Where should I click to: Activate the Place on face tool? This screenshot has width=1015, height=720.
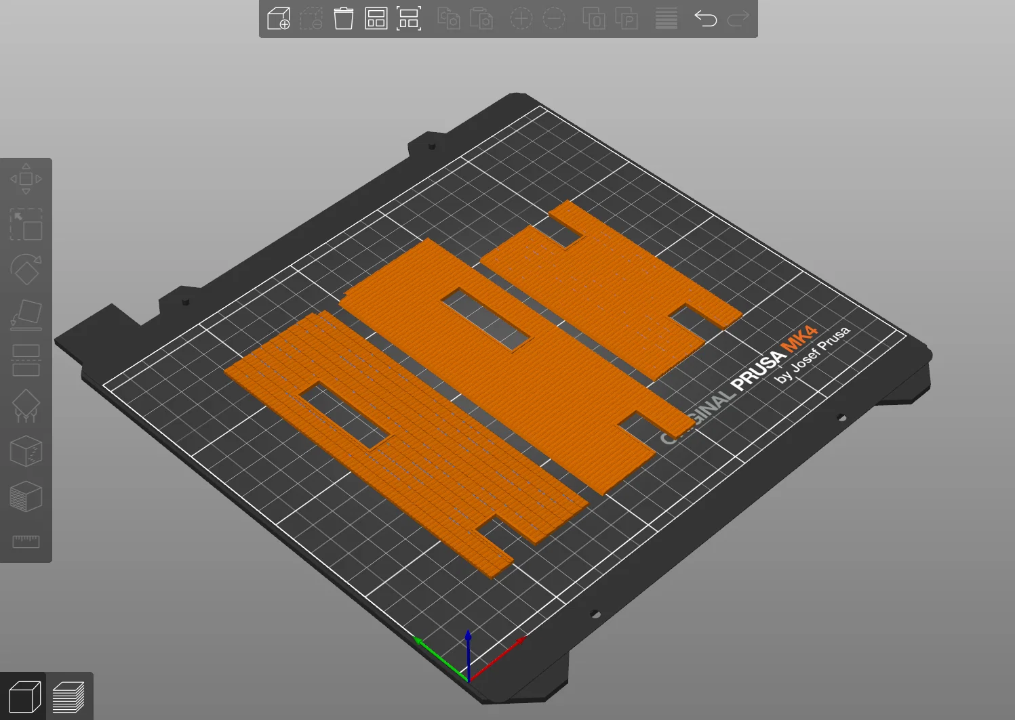click(x=26, y=315)
